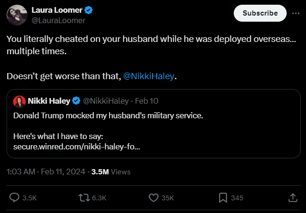This screenshot has width=306, height=213.
Task: Open Laura Loomer's profile picture
Action: [x=17, y=15]
